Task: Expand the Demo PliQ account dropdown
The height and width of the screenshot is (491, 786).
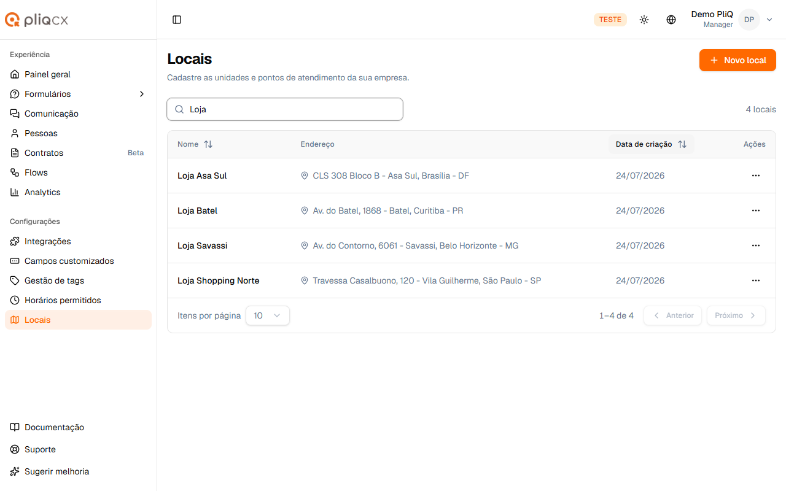Action: pos(769,20)
